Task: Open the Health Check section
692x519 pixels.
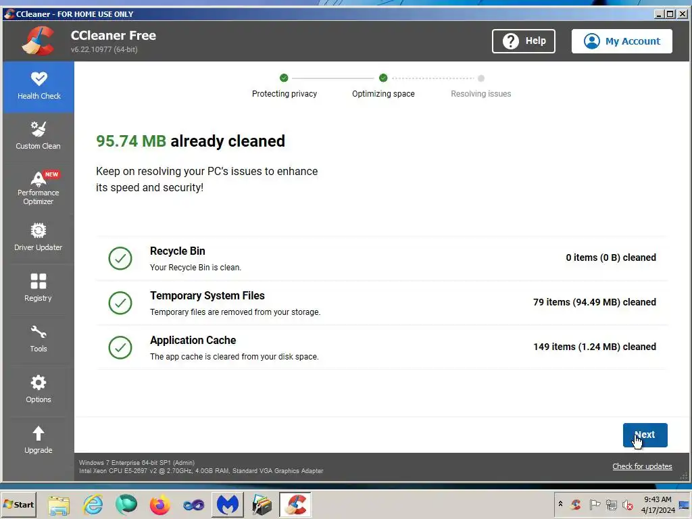Action: 39,86
